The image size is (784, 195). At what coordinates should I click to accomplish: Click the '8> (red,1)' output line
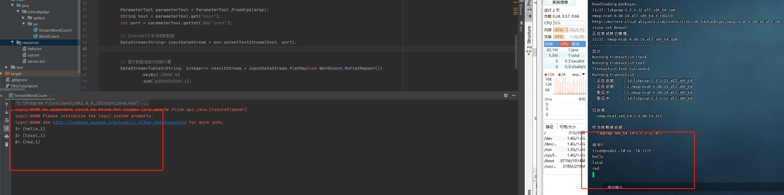pos(27,142)
